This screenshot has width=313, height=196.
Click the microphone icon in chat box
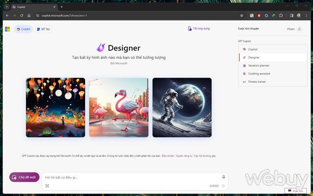point(224,177)
